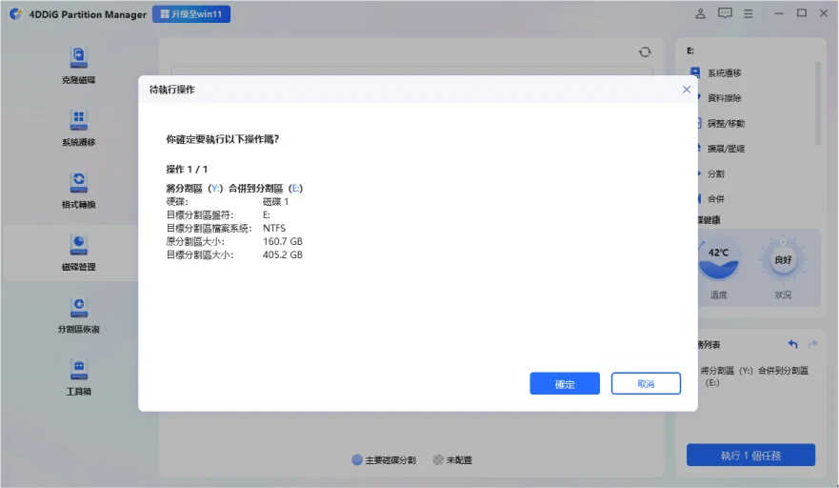Viewport: 839px width, 488px height.
Task: Click the NTFS file system value
Action: 274,228
